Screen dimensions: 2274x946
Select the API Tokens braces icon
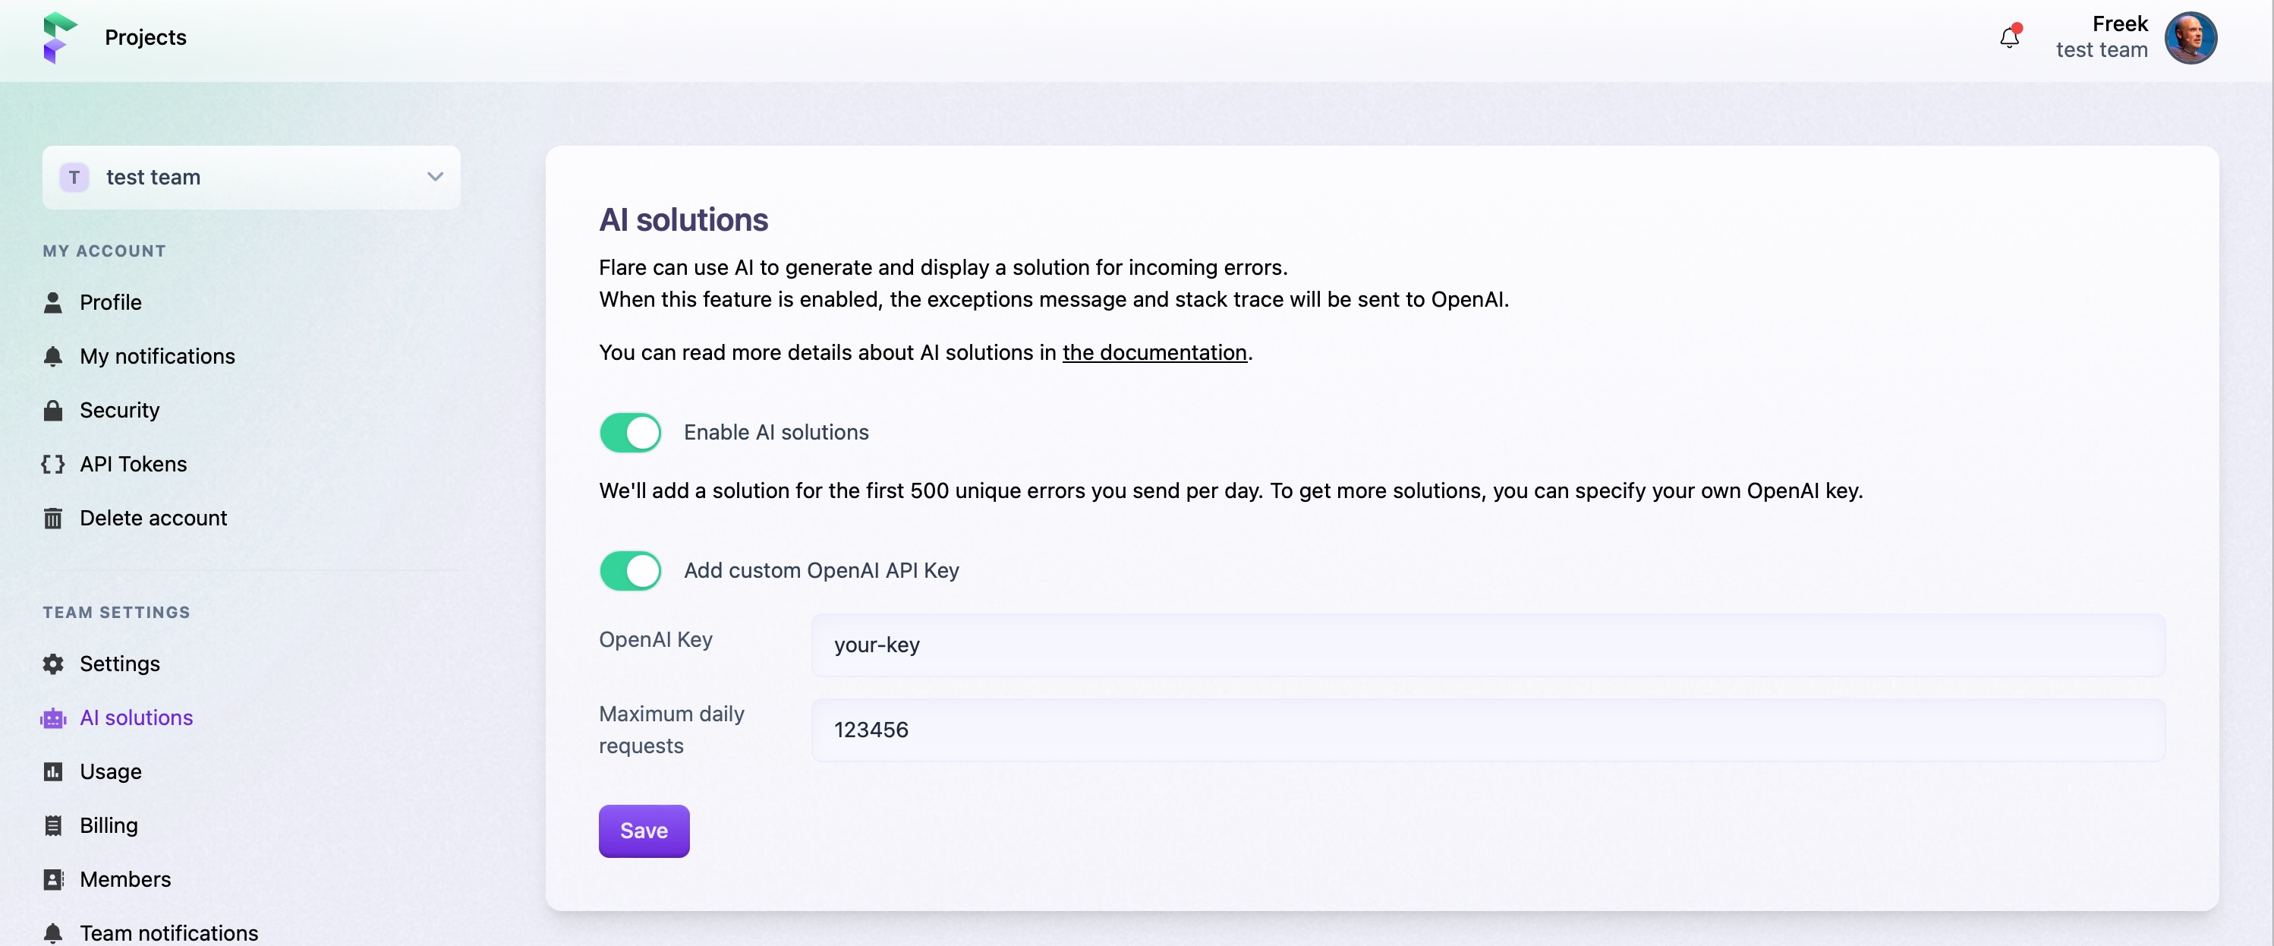(x=53, y=464)
